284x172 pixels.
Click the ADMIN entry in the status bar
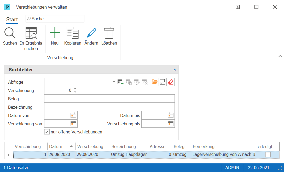tap(232, 168)
